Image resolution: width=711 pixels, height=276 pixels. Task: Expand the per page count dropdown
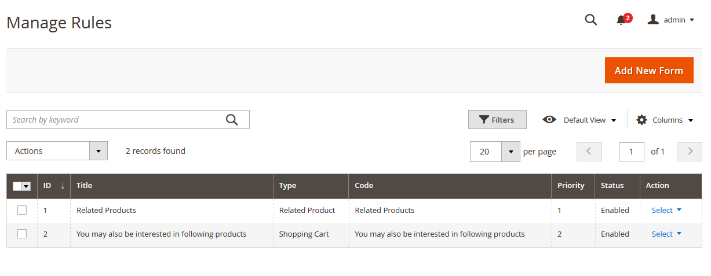[510, 152]
